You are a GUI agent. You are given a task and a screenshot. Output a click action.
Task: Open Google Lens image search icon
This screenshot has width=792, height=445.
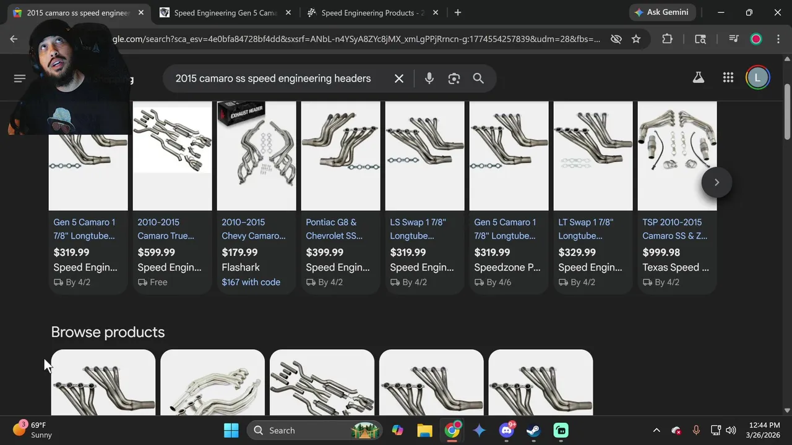coord(454,78)
